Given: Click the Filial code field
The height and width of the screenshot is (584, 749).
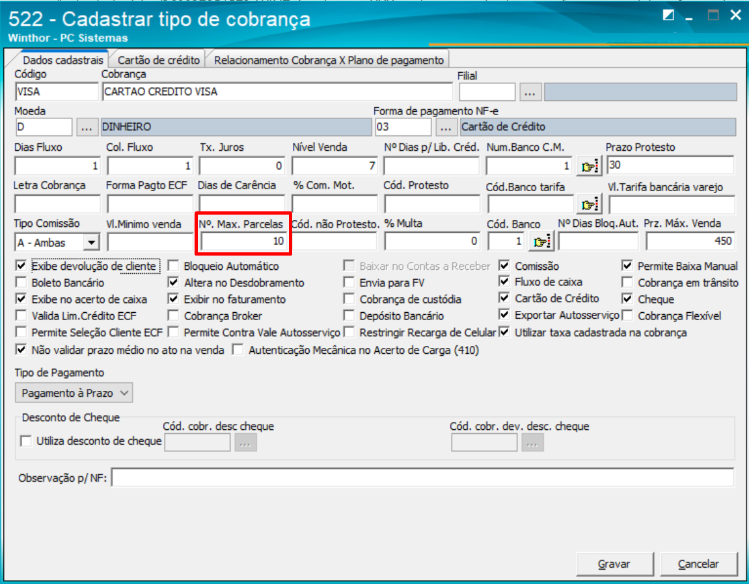Looking at the screenshot, I should tap(487, 92).
